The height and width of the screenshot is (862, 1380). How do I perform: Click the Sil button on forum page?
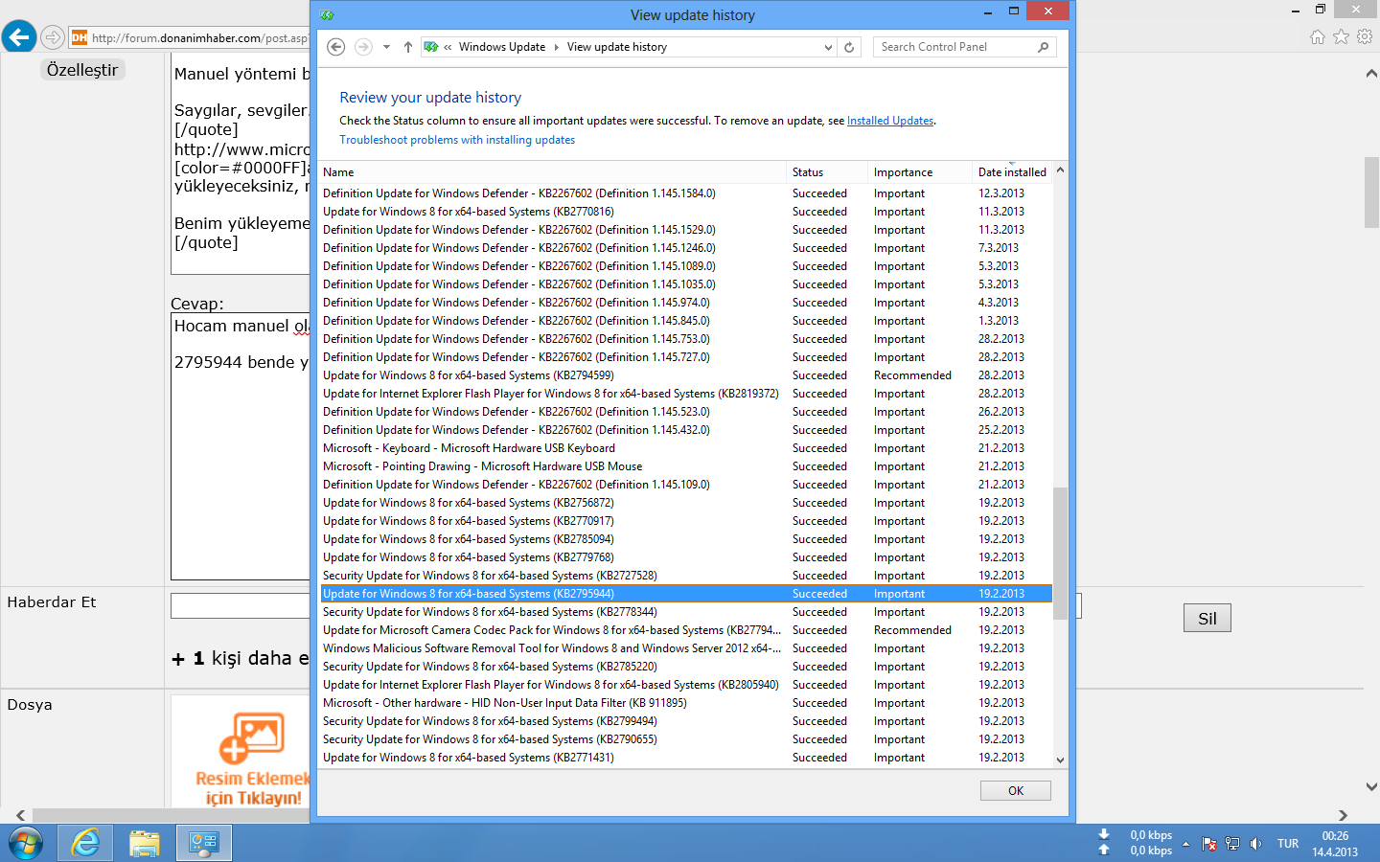click(x=1207, y=619)
